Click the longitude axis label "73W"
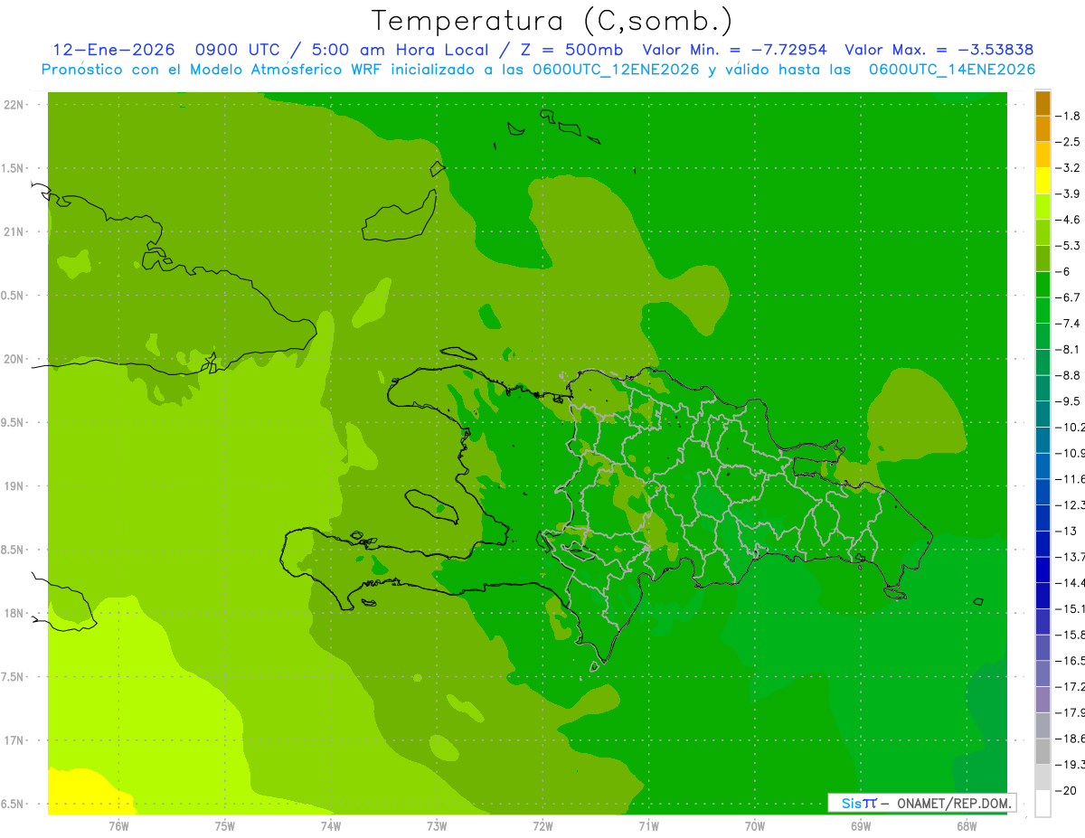Screen dimensions: 1085x838 [x=437, y=826]
